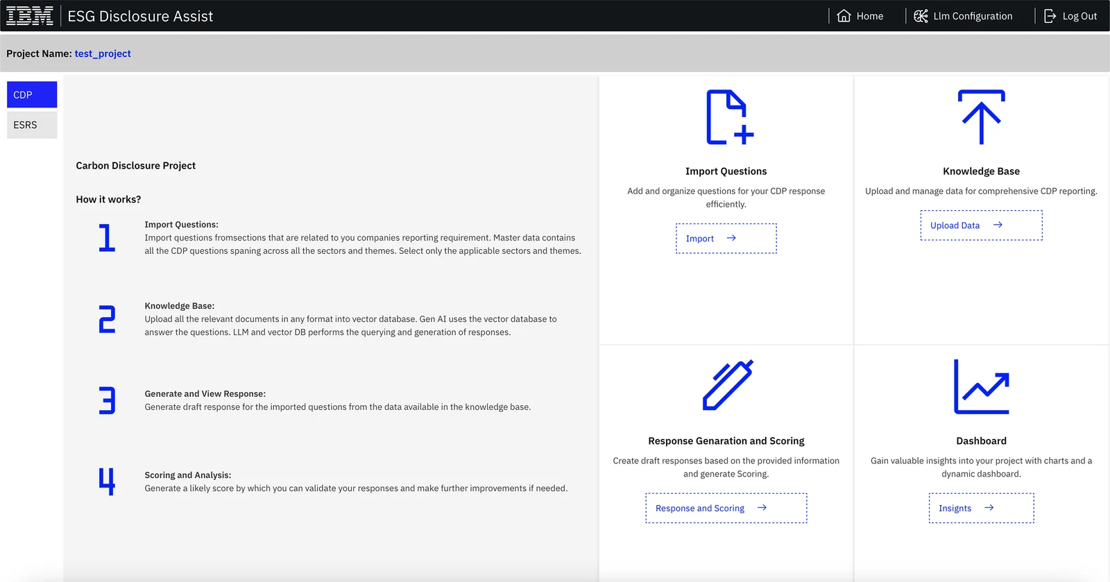This screenshot has height=582, width=1110.
Task: Click the Insights button text
Action: (955, 508)
